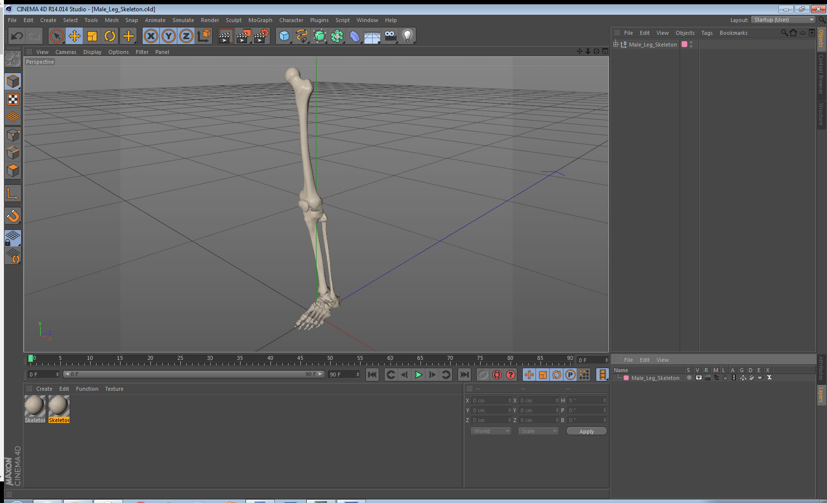Toggle Autokeying red circle button
827x503 pixels.
tap(497, 375)
